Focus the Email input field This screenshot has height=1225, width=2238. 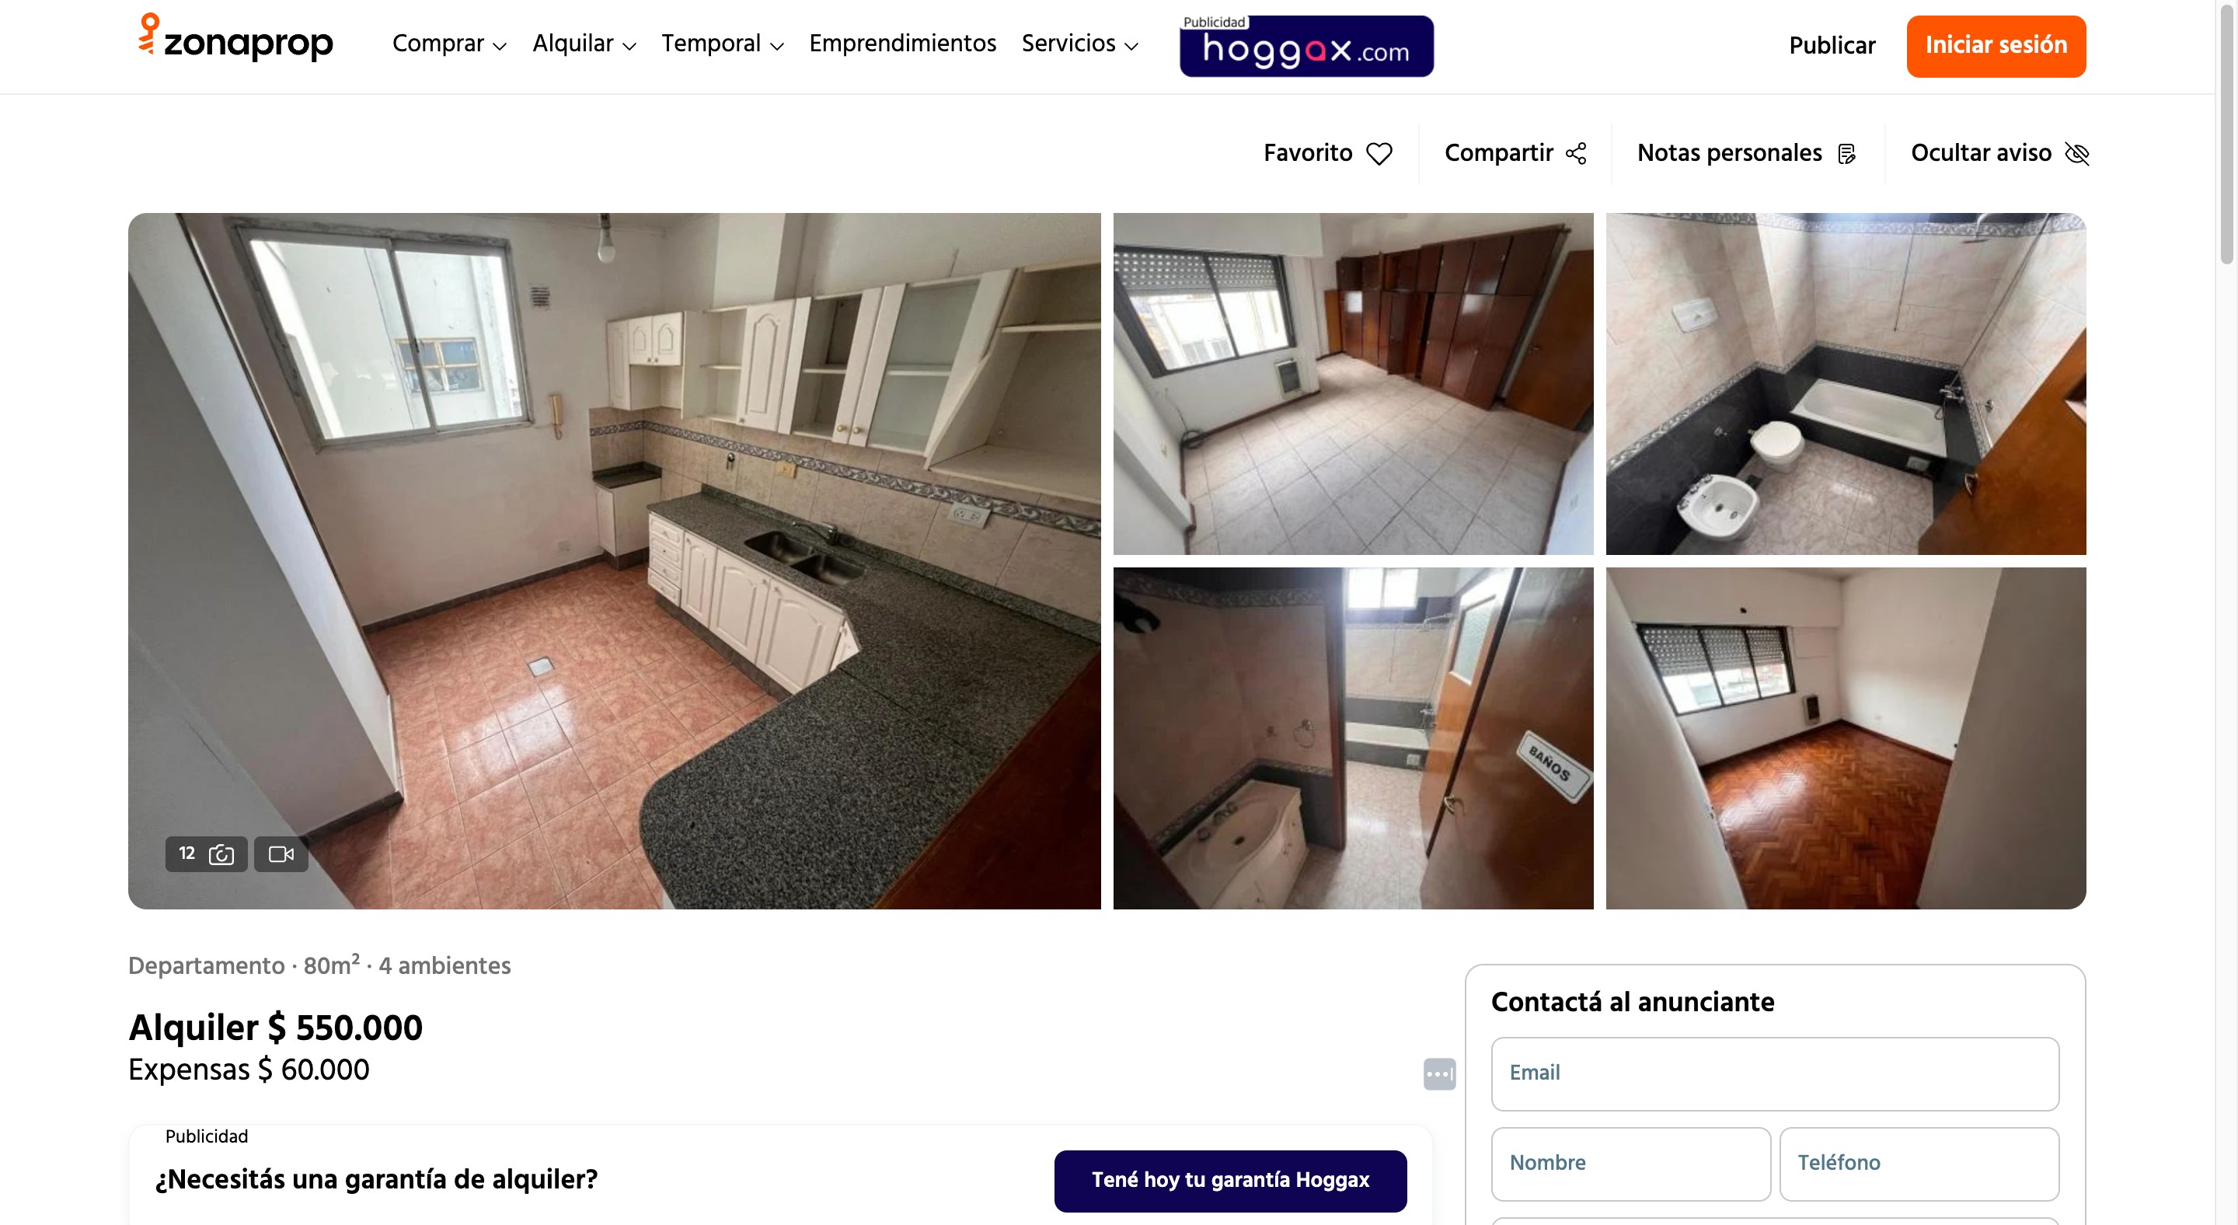point(1774,1073)
